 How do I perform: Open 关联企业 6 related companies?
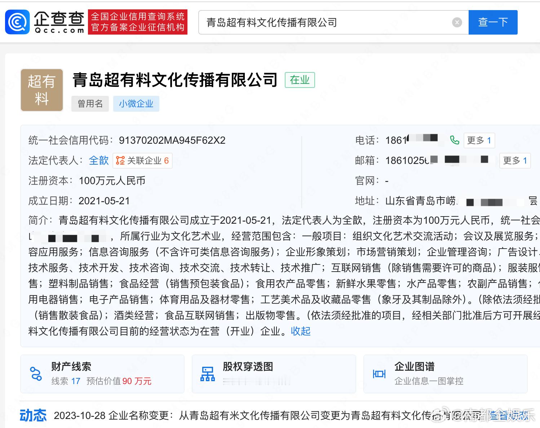pyautogui.click(x=143, y=161)
